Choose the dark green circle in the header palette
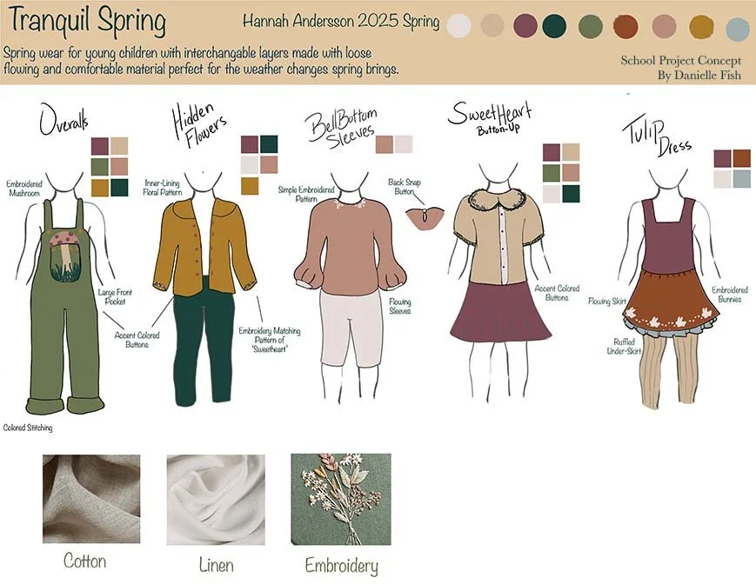Screen dimensions: 756x584 (554, 25)
